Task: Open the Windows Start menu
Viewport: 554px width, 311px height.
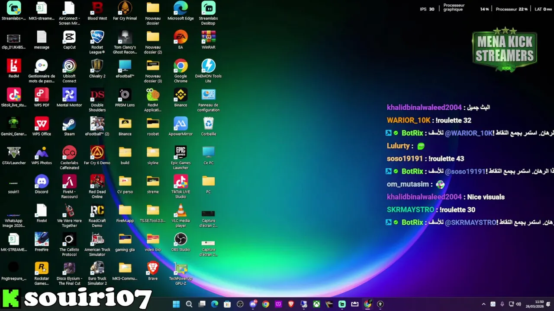Action: pyautogui.click(x=176, y=304)
